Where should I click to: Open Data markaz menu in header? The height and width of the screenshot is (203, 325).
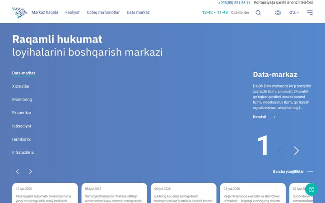pos(138,13)
